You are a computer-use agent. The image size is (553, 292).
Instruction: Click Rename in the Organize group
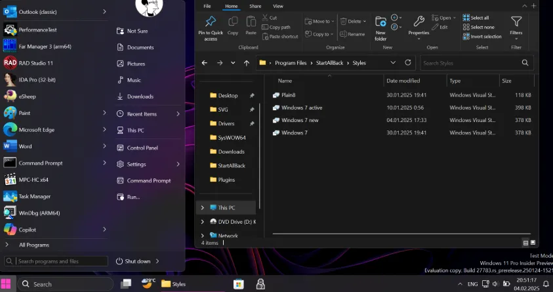pyautogui.click(x=352, y=34)
